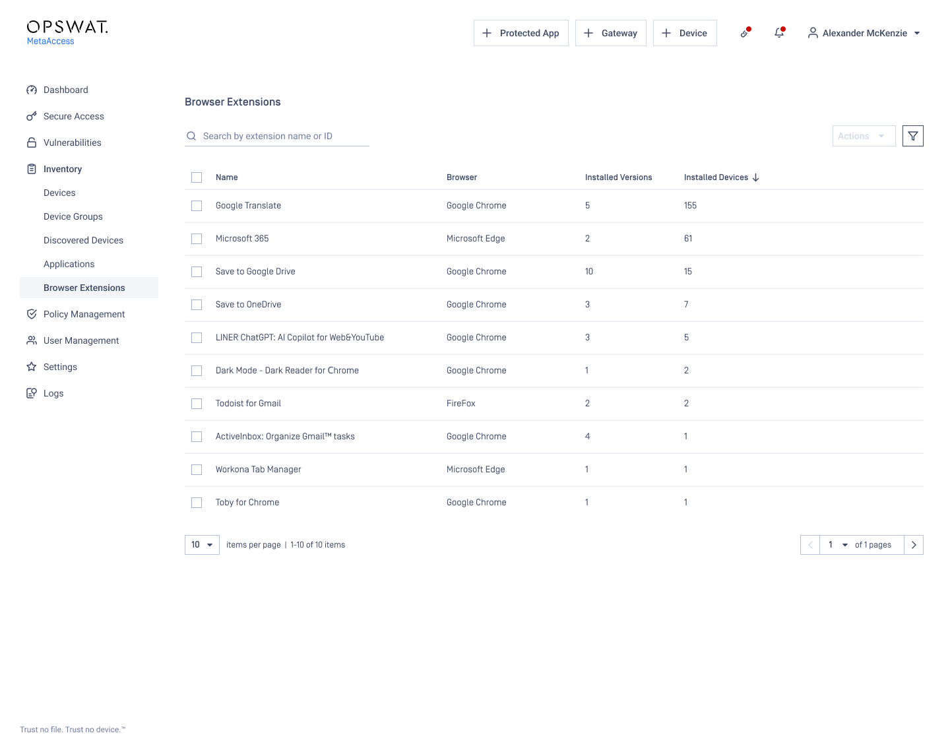Sort by Name column header
Viewport: 950px width, 756px height.
click(227, 177)
